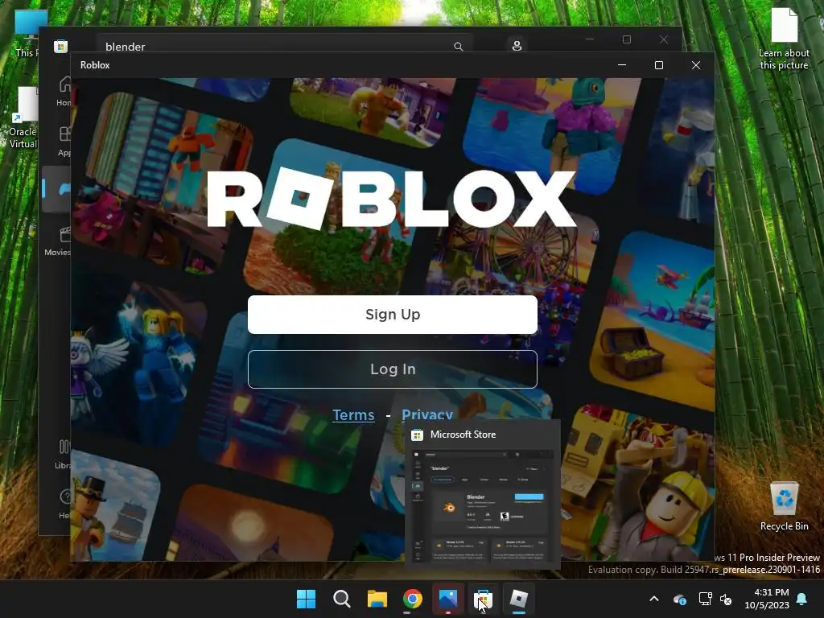Open the Terms link
This screenshot has width=824, height=618.
[354, 414]
